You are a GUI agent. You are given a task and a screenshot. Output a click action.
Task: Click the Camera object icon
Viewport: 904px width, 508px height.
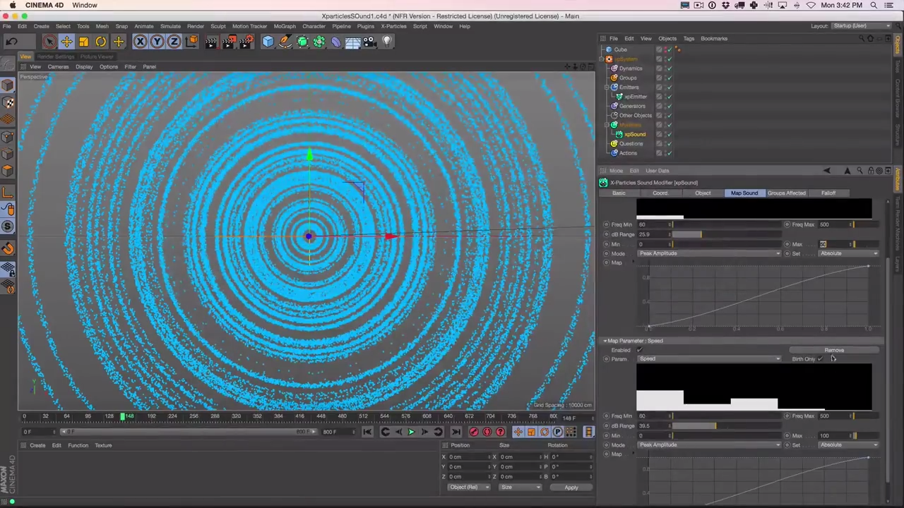coord(369,42)
